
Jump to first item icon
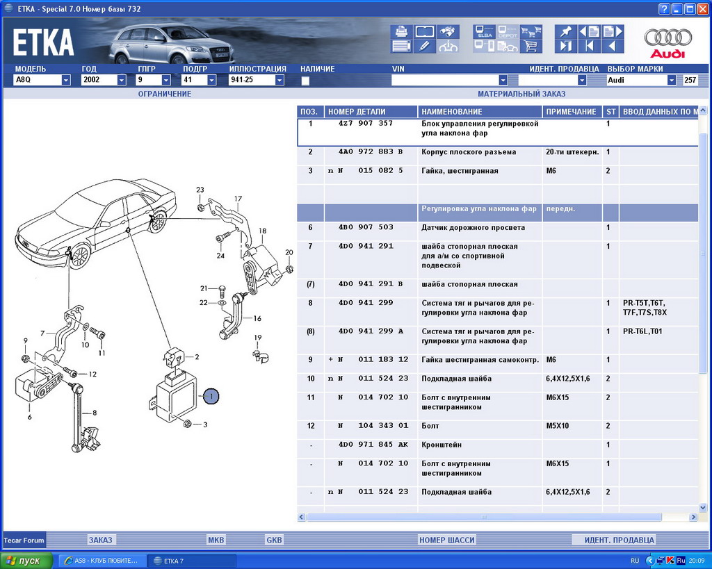point(589,47)
